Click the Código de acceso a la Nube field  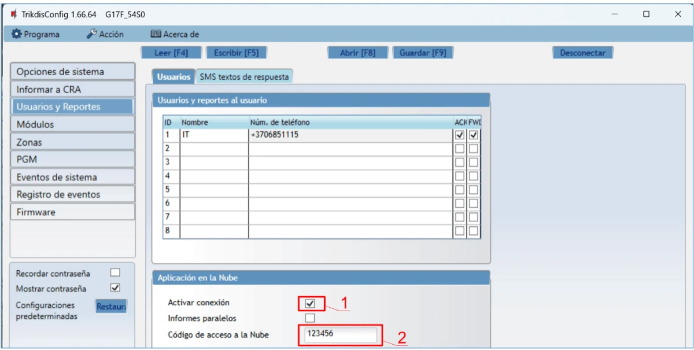pos(338,334)
